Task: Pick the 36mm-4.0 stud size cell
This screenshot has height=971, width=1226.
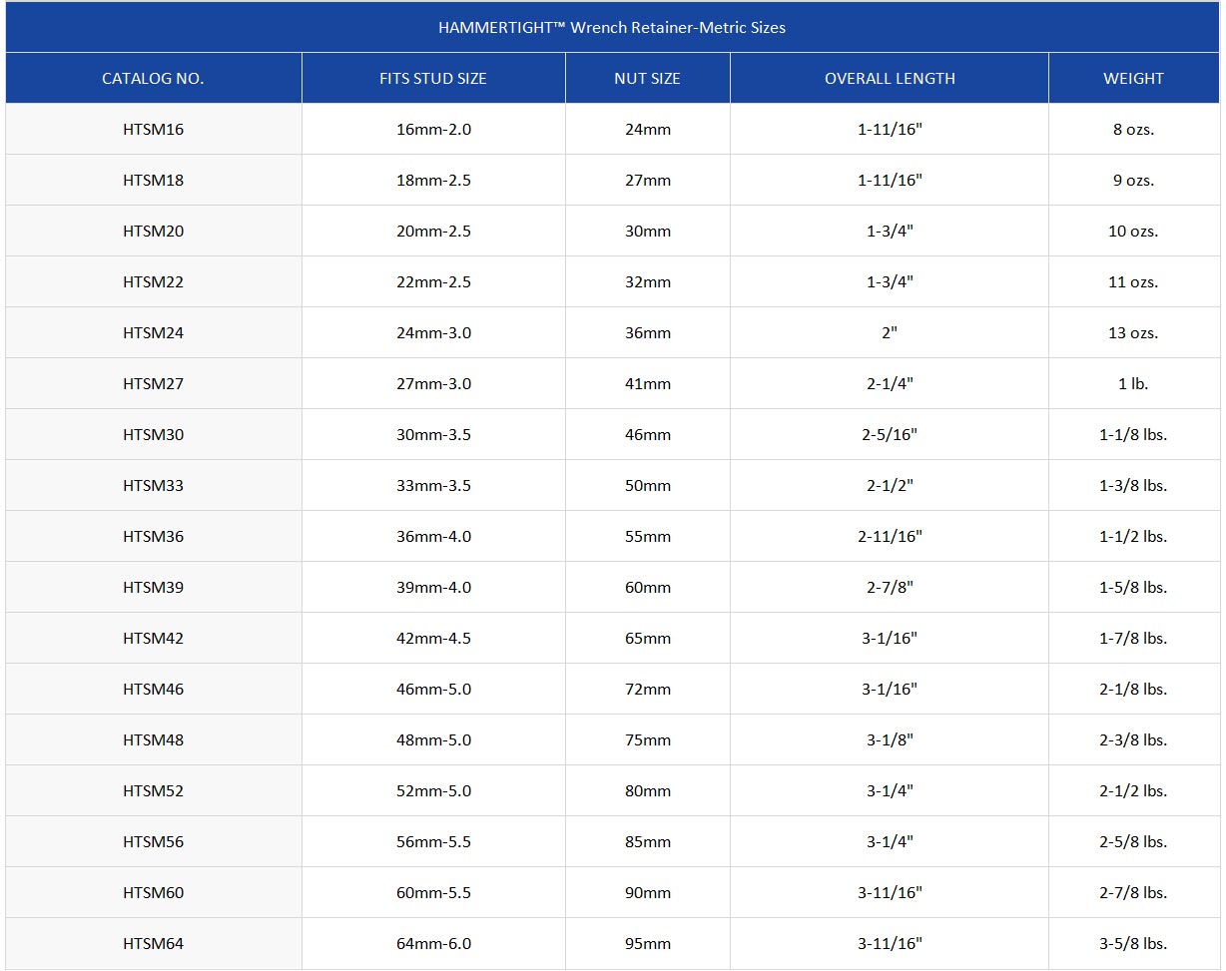Action: 433,537
